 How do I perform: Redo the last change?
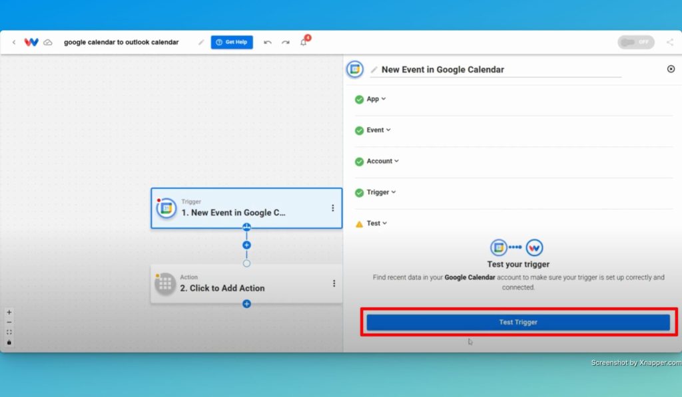[x=285, y=42]
